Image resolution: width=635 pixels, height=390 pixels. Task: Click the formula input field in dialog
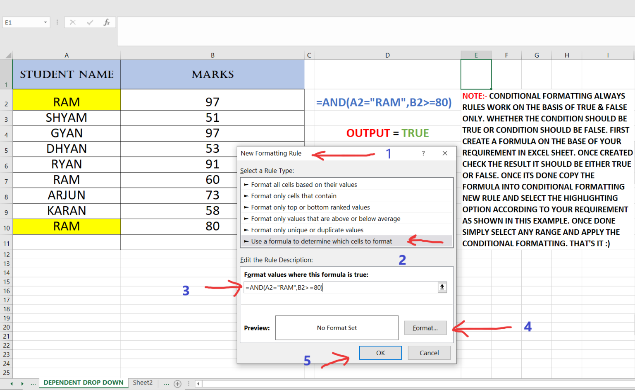click(341, 287)
